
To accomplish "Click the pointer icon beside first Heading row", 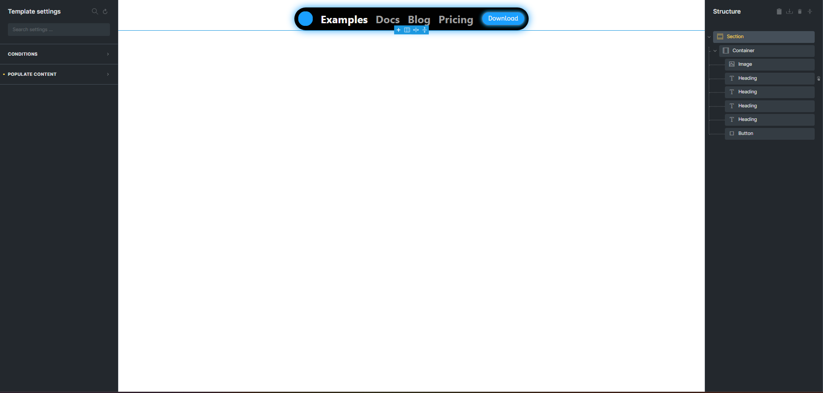I will click(x=819, y=78).
